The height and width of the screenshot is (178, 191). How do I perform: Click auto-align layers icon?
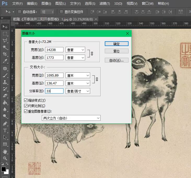[x=181, y=12]
